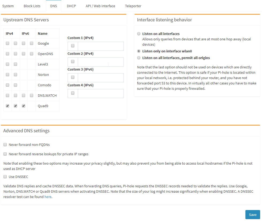Select the DNS tab
This screenshot has width=262, height=221.
pyautogui.click(x=53, y=6)
